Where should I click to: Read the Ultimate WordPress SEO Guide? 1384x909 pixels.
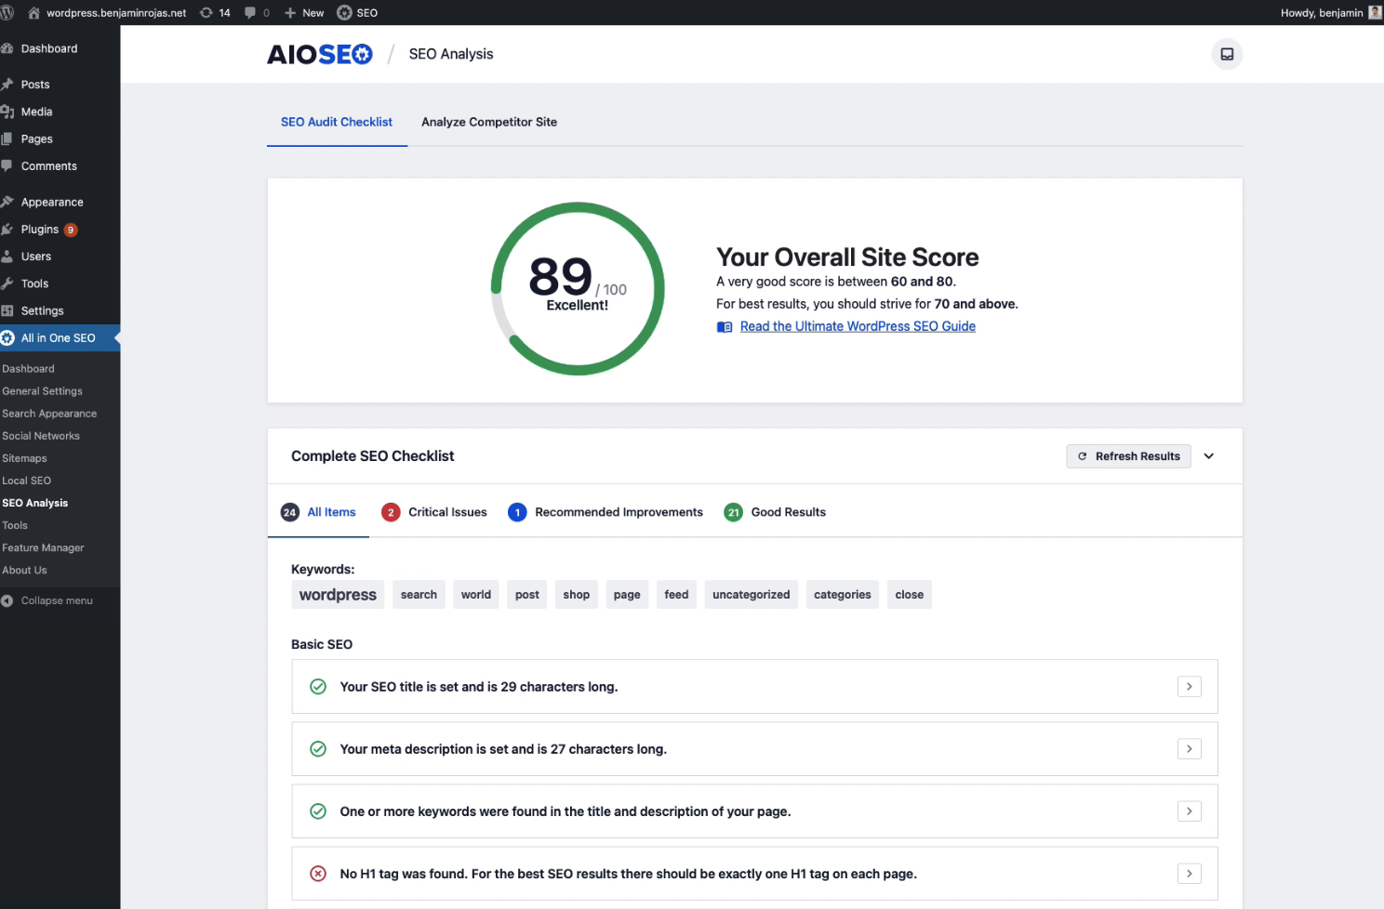[858, 326]
